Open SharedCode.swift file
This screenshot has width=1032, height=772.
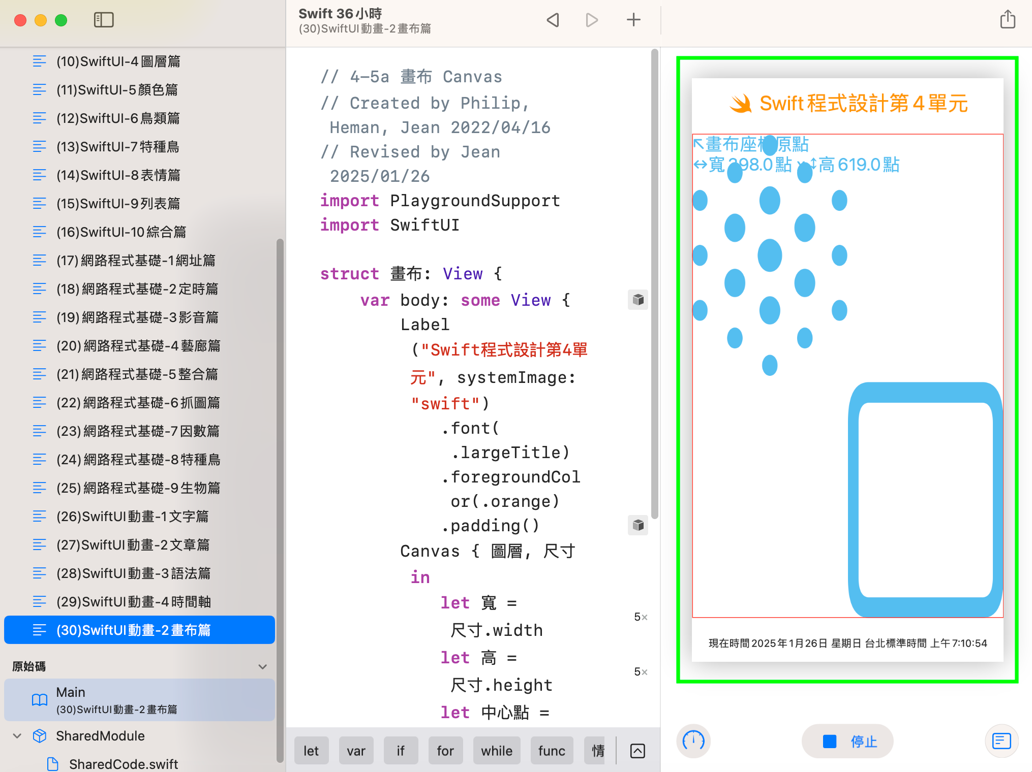[x=123, y=764]
